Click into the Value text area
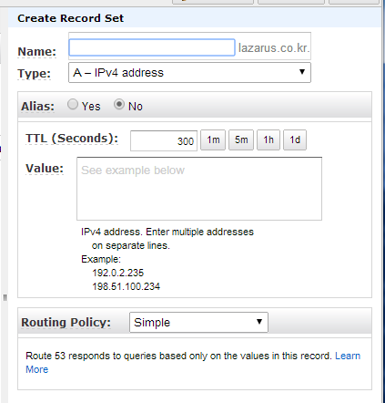Image resolution: width=385 pixels, height=403 pixels. click(x=199, y=189)
